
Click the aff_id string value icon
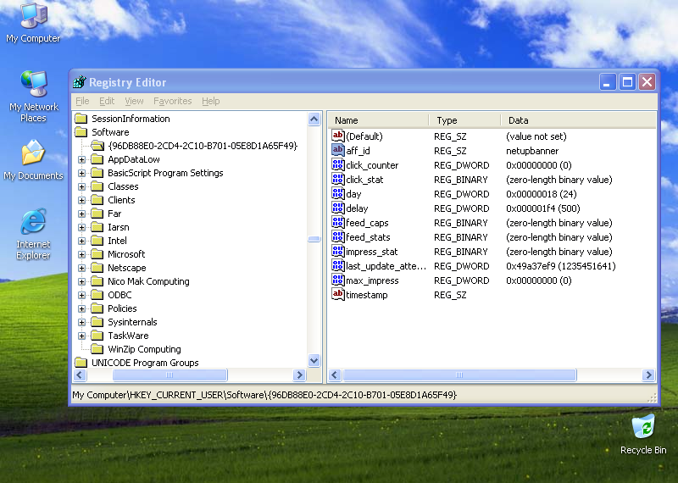click(338, 151)
